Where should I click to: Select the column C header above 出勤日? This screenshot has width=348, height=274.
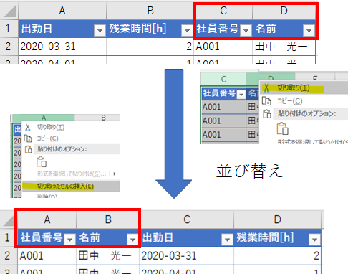coord(187,219)
